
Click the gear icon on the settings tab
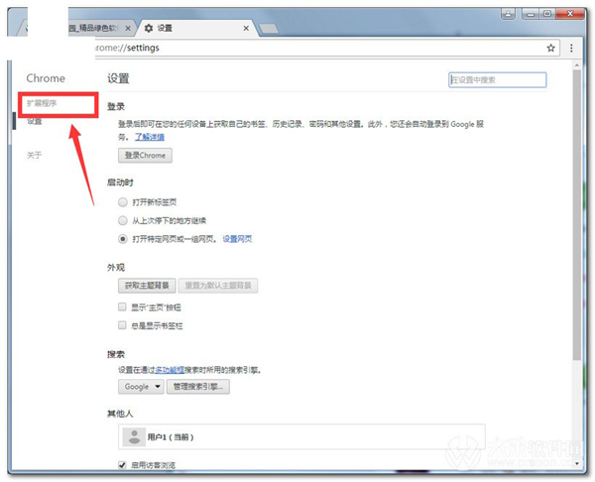click(x=149, y=29)
